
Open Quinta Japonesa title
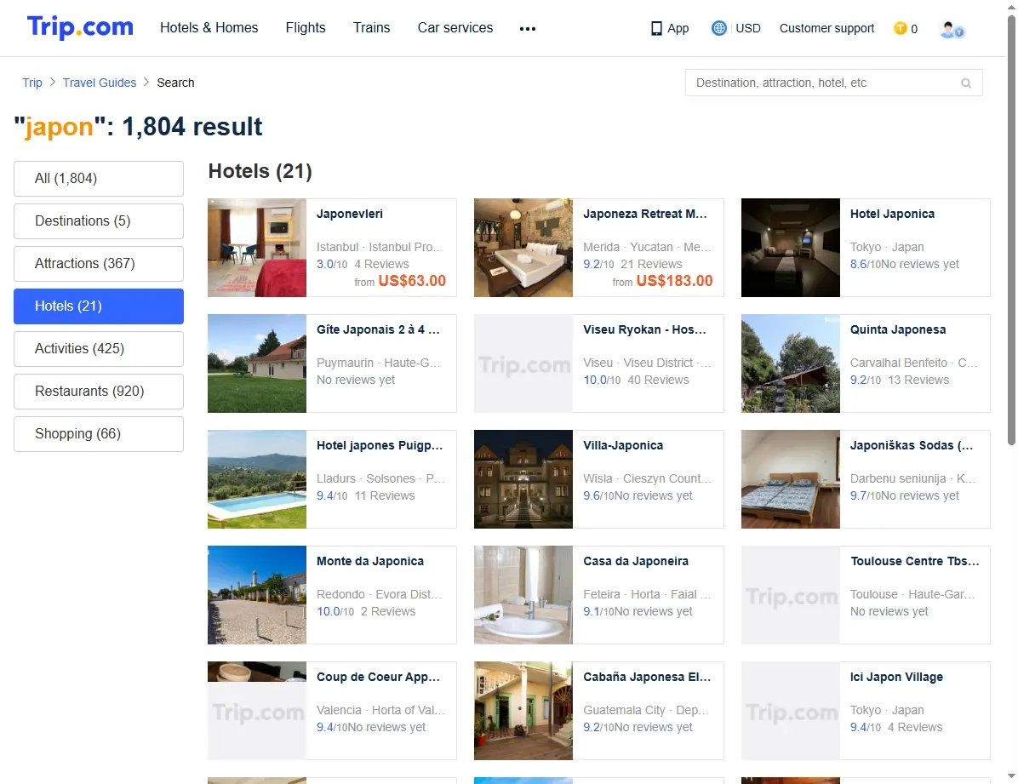click(898, 329)
